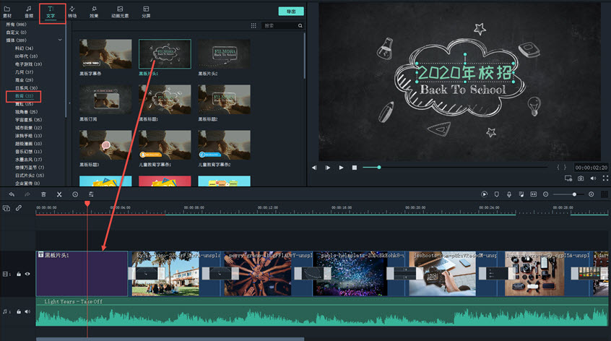This screenshot has width=611, height=341.
Task: Switch the library grid view icon
Action: [253, 26]
